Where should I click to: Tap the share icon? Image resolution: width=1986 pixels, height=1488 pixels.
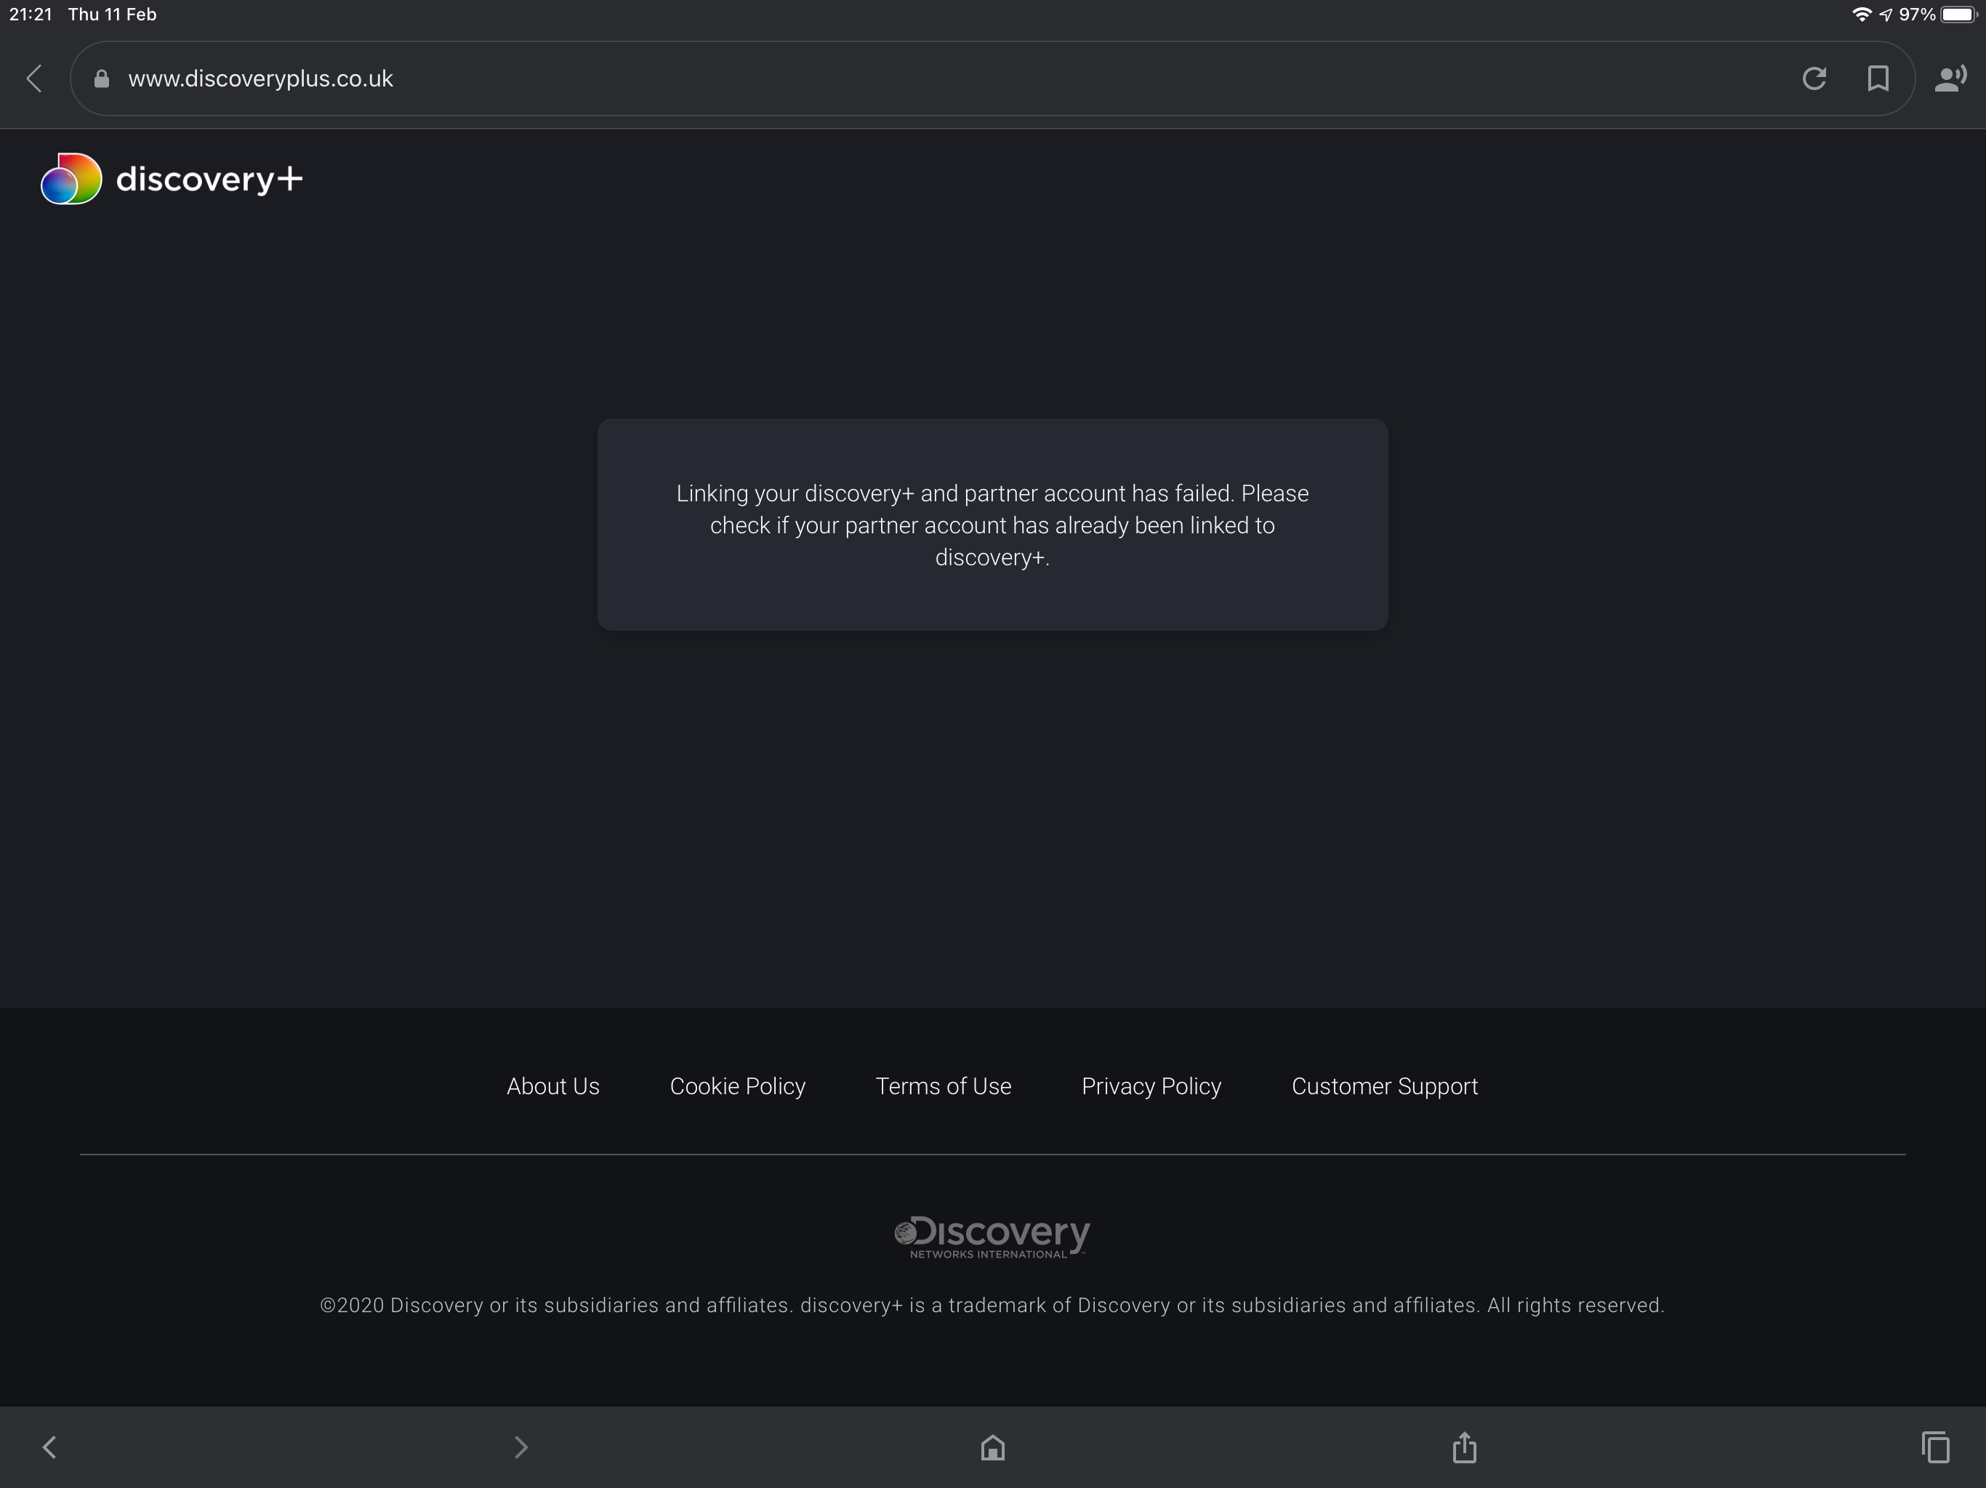[x=1464, y=1447]
